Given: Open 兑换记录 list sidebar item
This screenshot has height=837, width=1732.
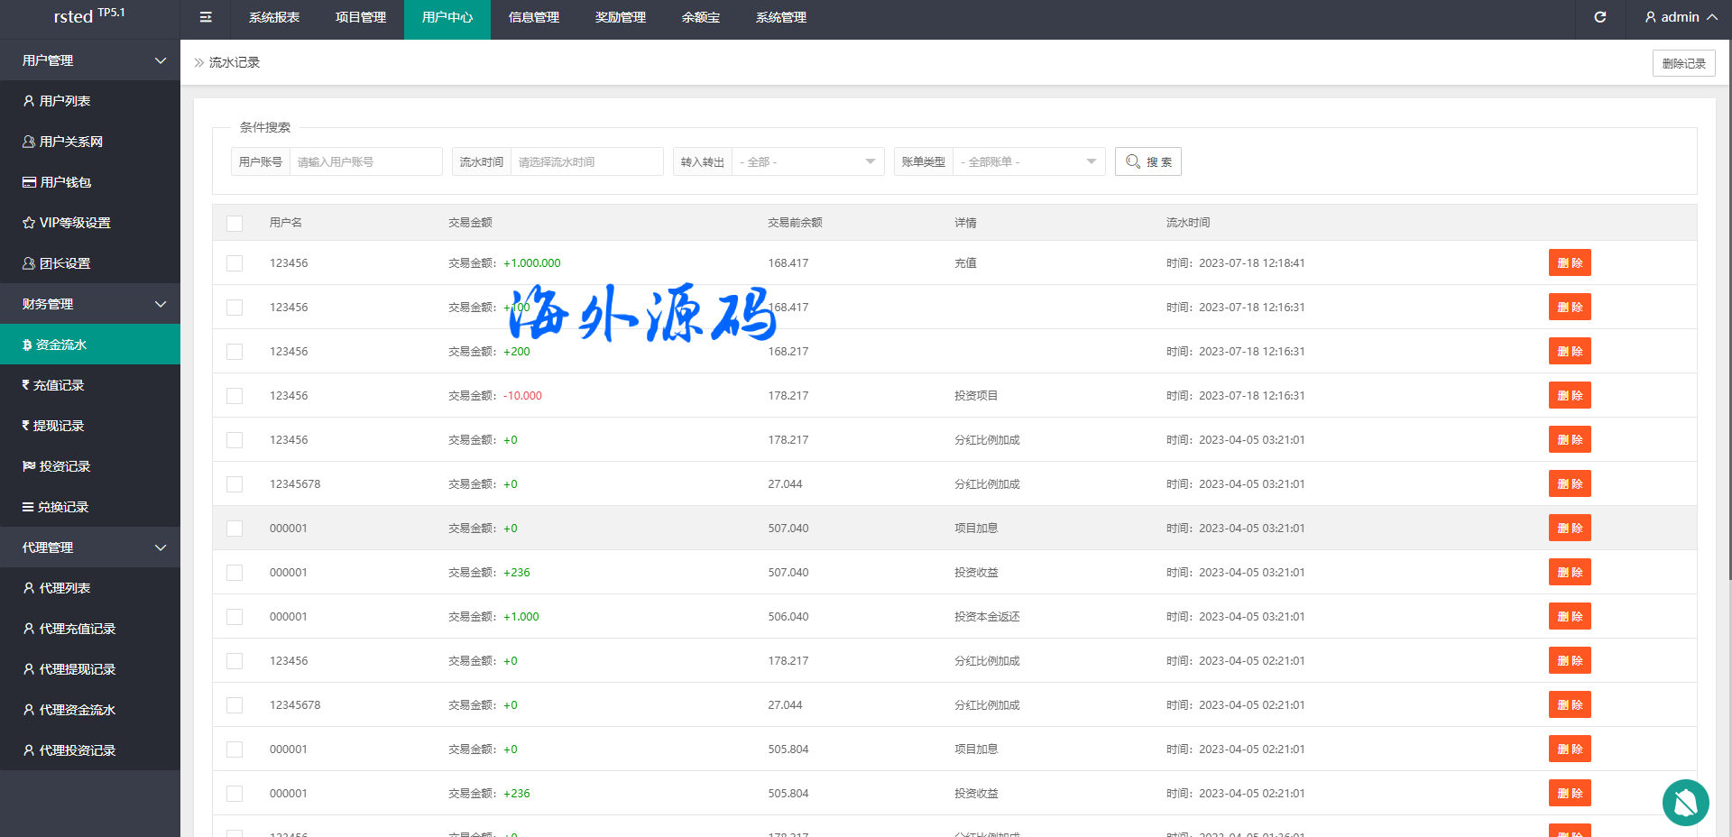Looking at the screenshot, I should 28,507.
